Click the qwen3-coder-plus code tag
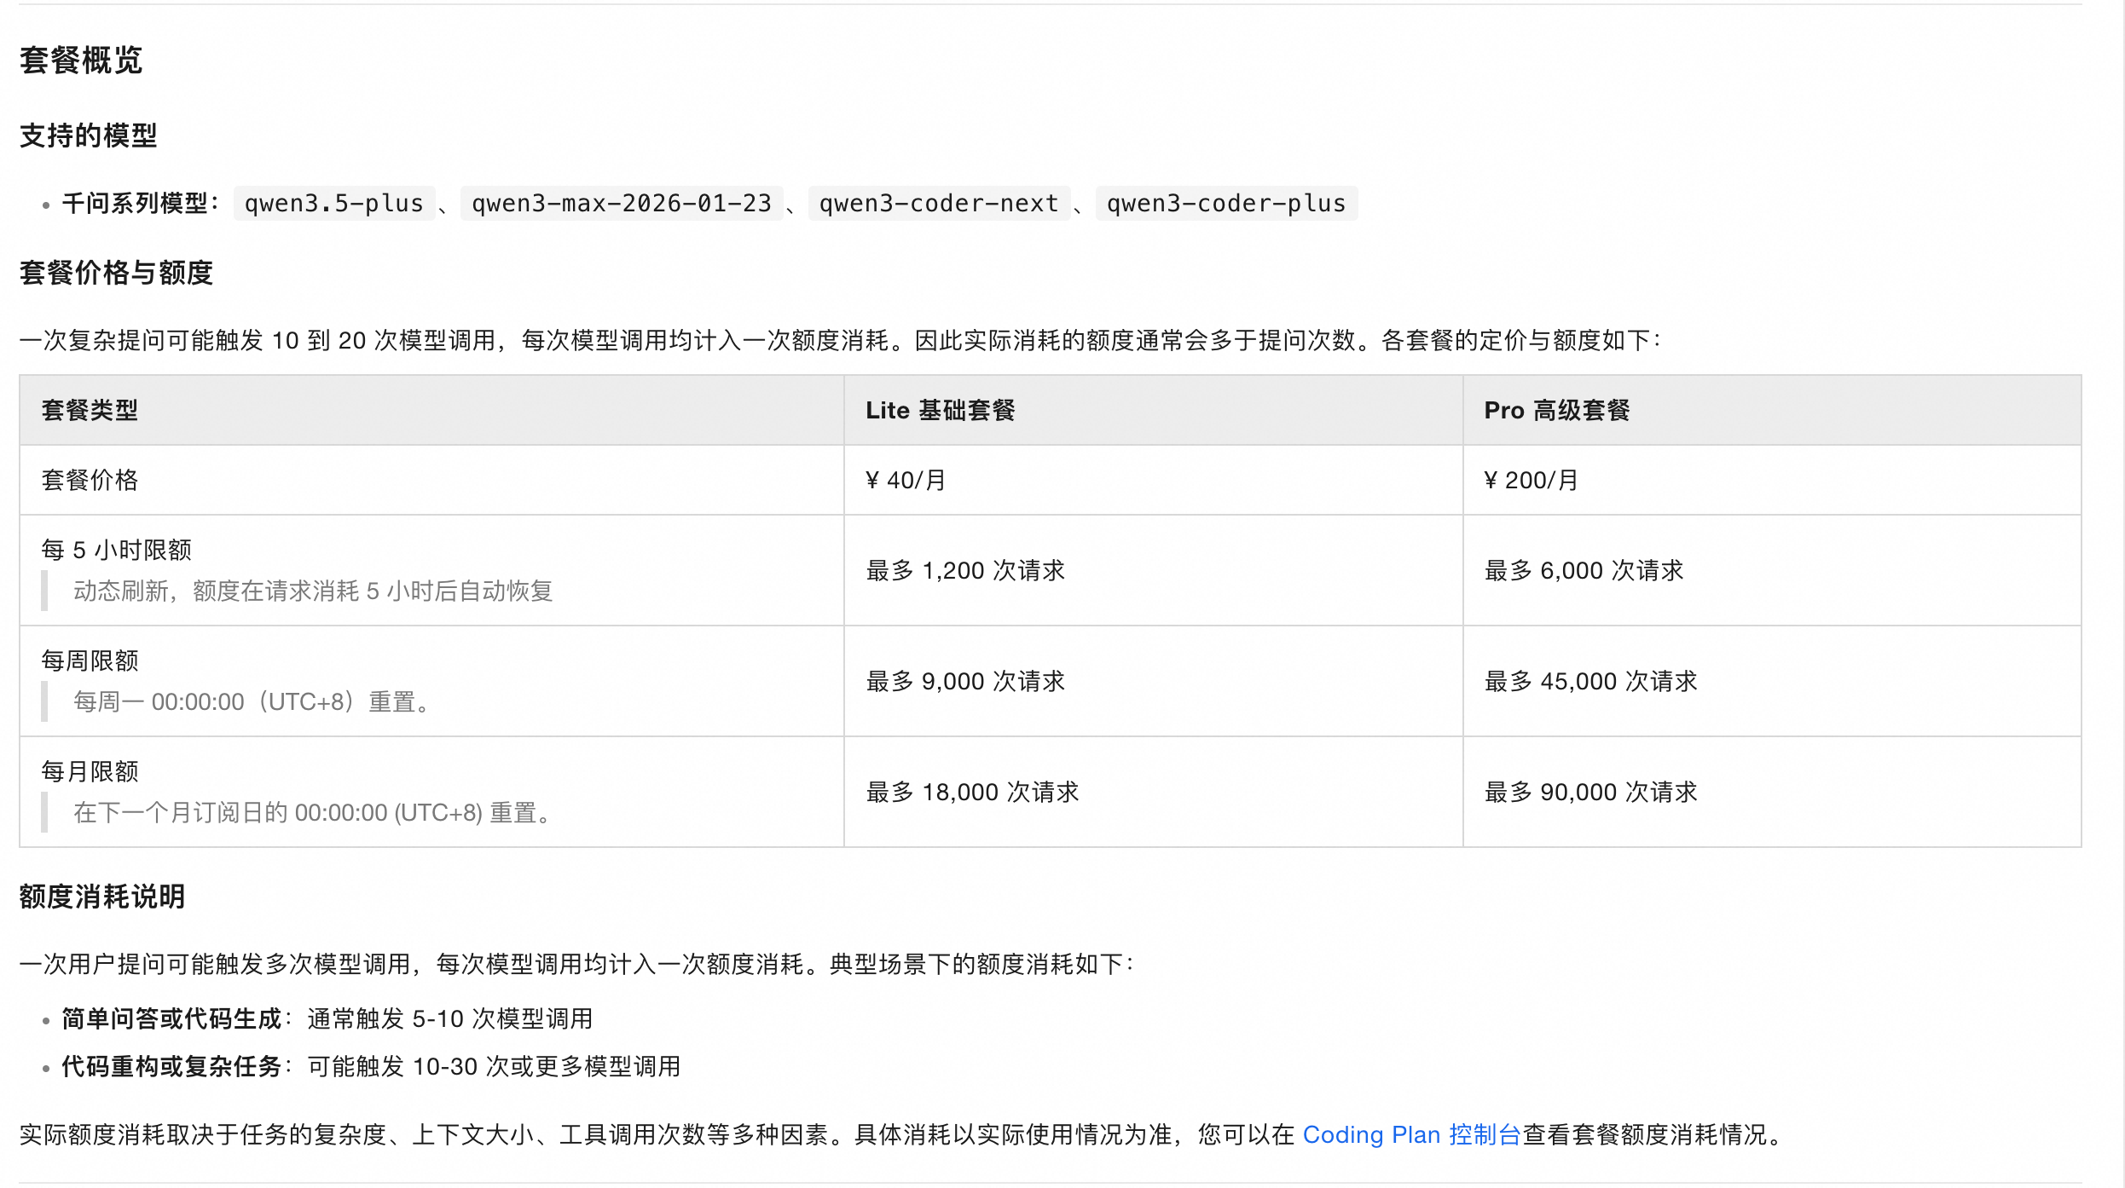2125x1188 pixels. (x=1225, y=204)
